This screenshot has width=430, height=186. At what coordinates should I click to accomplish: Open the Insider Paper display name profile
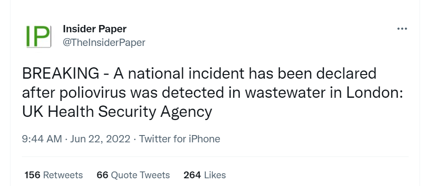[95, 29]
